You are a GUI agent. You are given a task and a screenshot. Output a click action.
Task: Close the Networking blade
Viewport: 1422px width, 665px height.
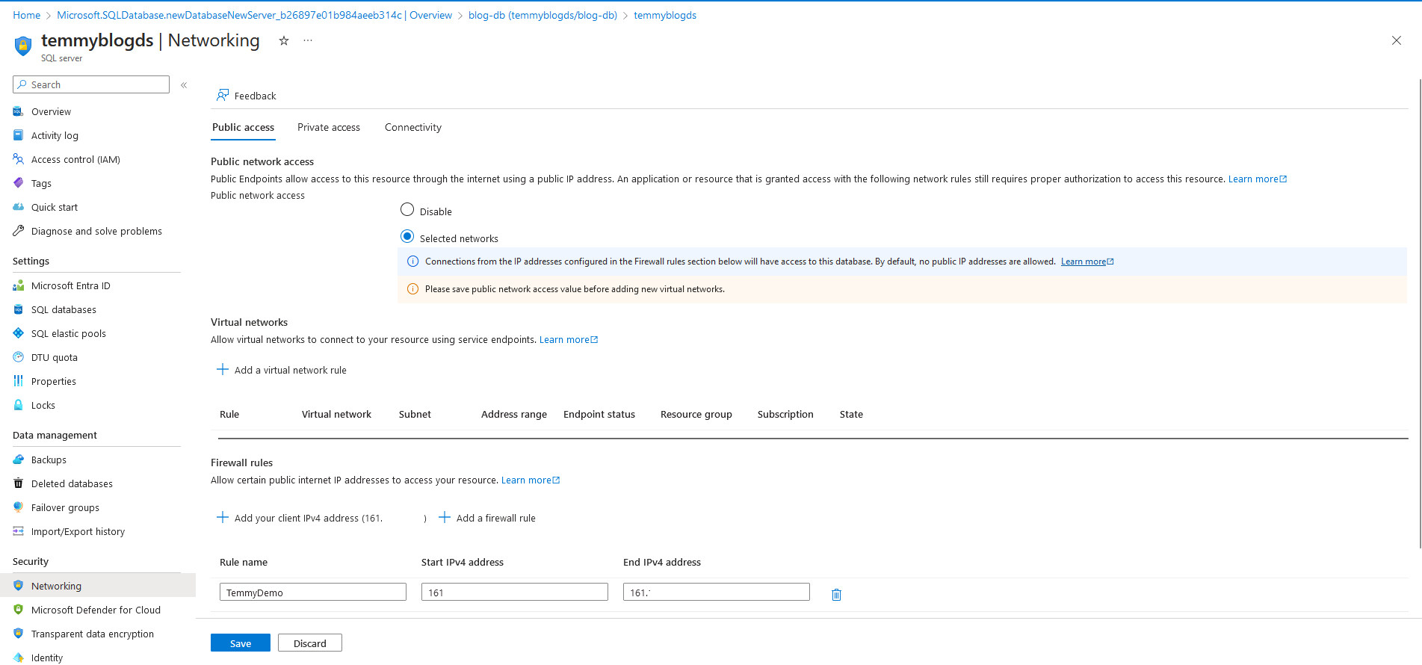pyautogui.click(x=1397, y=41)
